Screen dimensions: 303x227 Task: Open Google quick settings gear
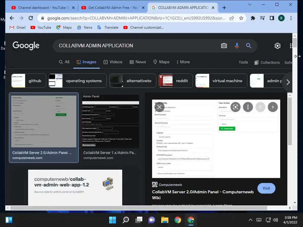pyautogui.click(x=278, y=46)
